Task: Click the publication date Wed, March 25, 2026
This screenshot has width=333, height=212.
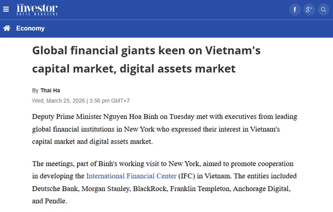Action: tap(58, 101)
